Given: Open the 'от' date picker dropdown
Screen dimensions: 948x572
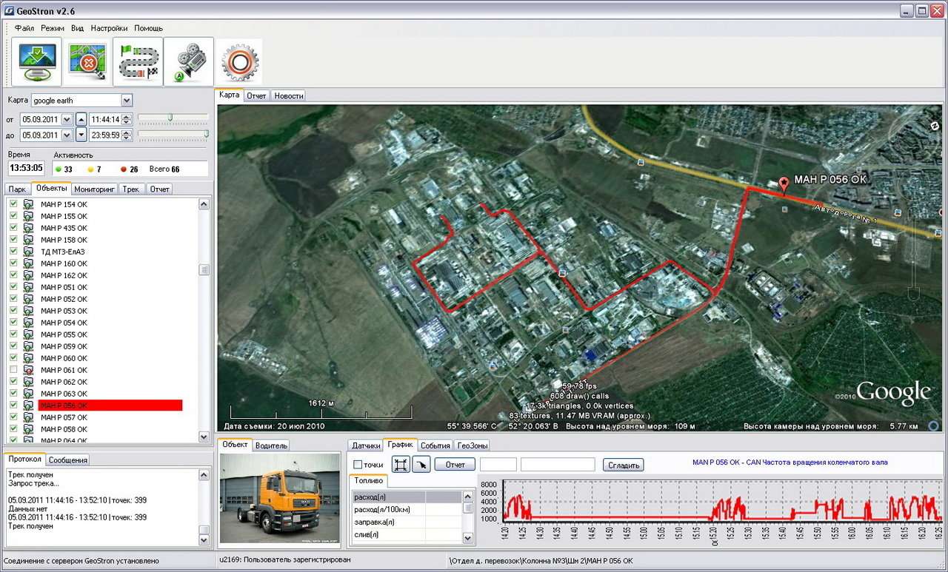Looking at the screenshot, I should pos(66,119).
